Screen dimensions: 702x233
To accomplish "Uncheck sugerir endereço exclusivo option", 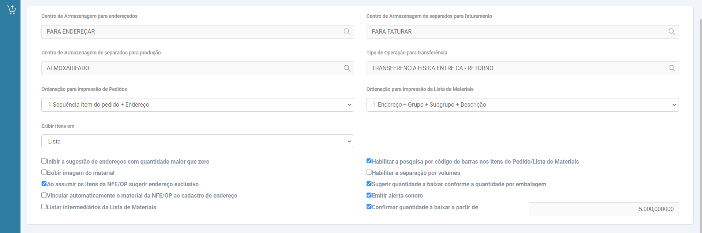I will 44,184.
